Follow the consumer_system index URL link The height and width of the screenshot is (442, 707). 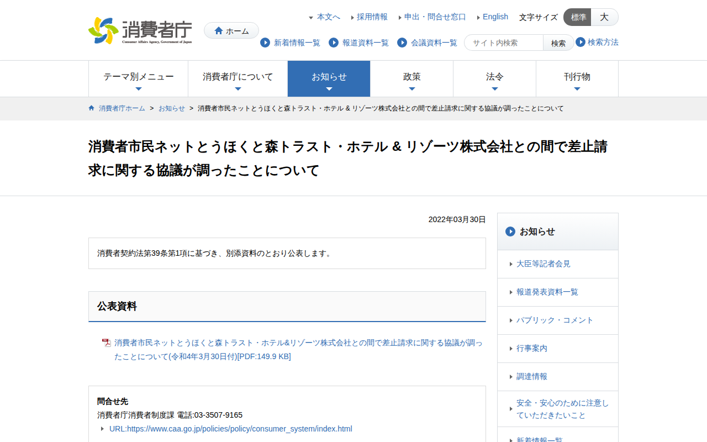pyautogui.click(x=231, y=428)
